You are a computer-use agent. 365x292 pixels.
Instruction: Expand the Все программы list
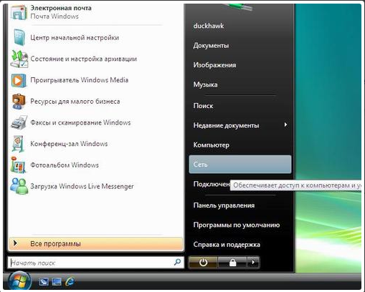coord(95,244)
